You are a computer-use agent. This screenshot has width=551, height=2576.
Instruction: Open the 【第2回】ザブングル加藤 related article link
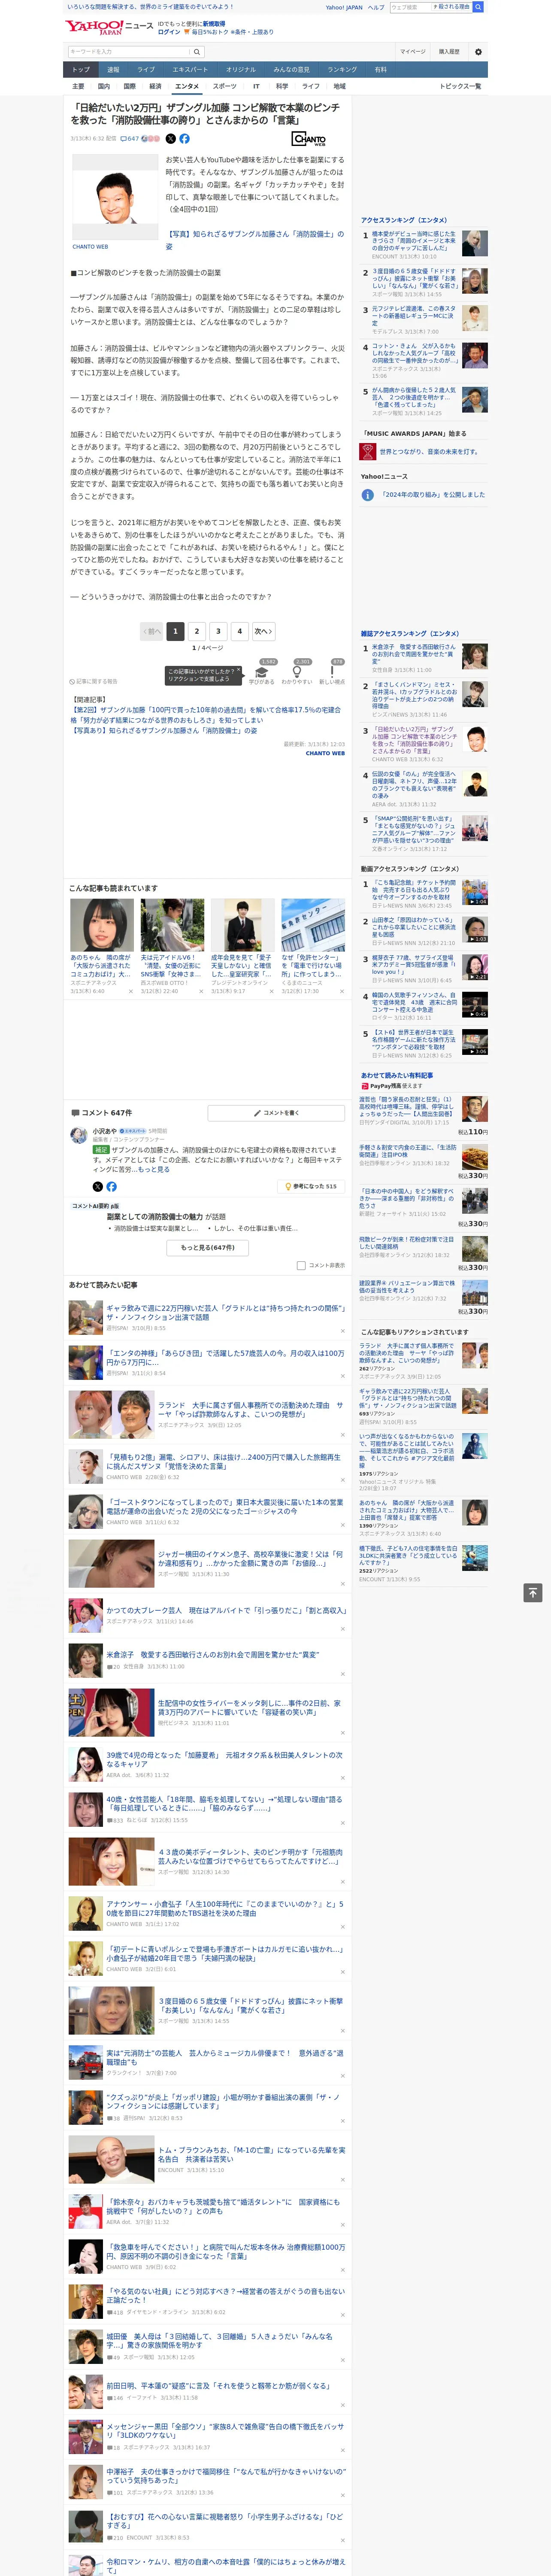pos(205,715)
